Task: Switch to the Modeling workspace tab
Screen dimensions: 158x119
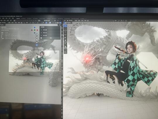Action: (23, 19)
